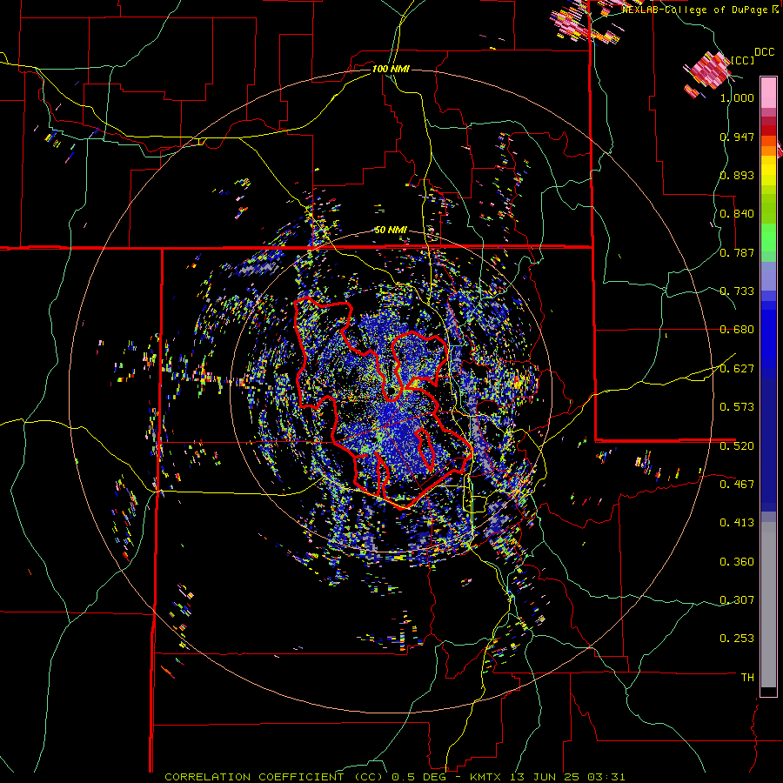Select the 1.000 value on the color scale
This screenshot has height=783, width=783.
[737, 97]
